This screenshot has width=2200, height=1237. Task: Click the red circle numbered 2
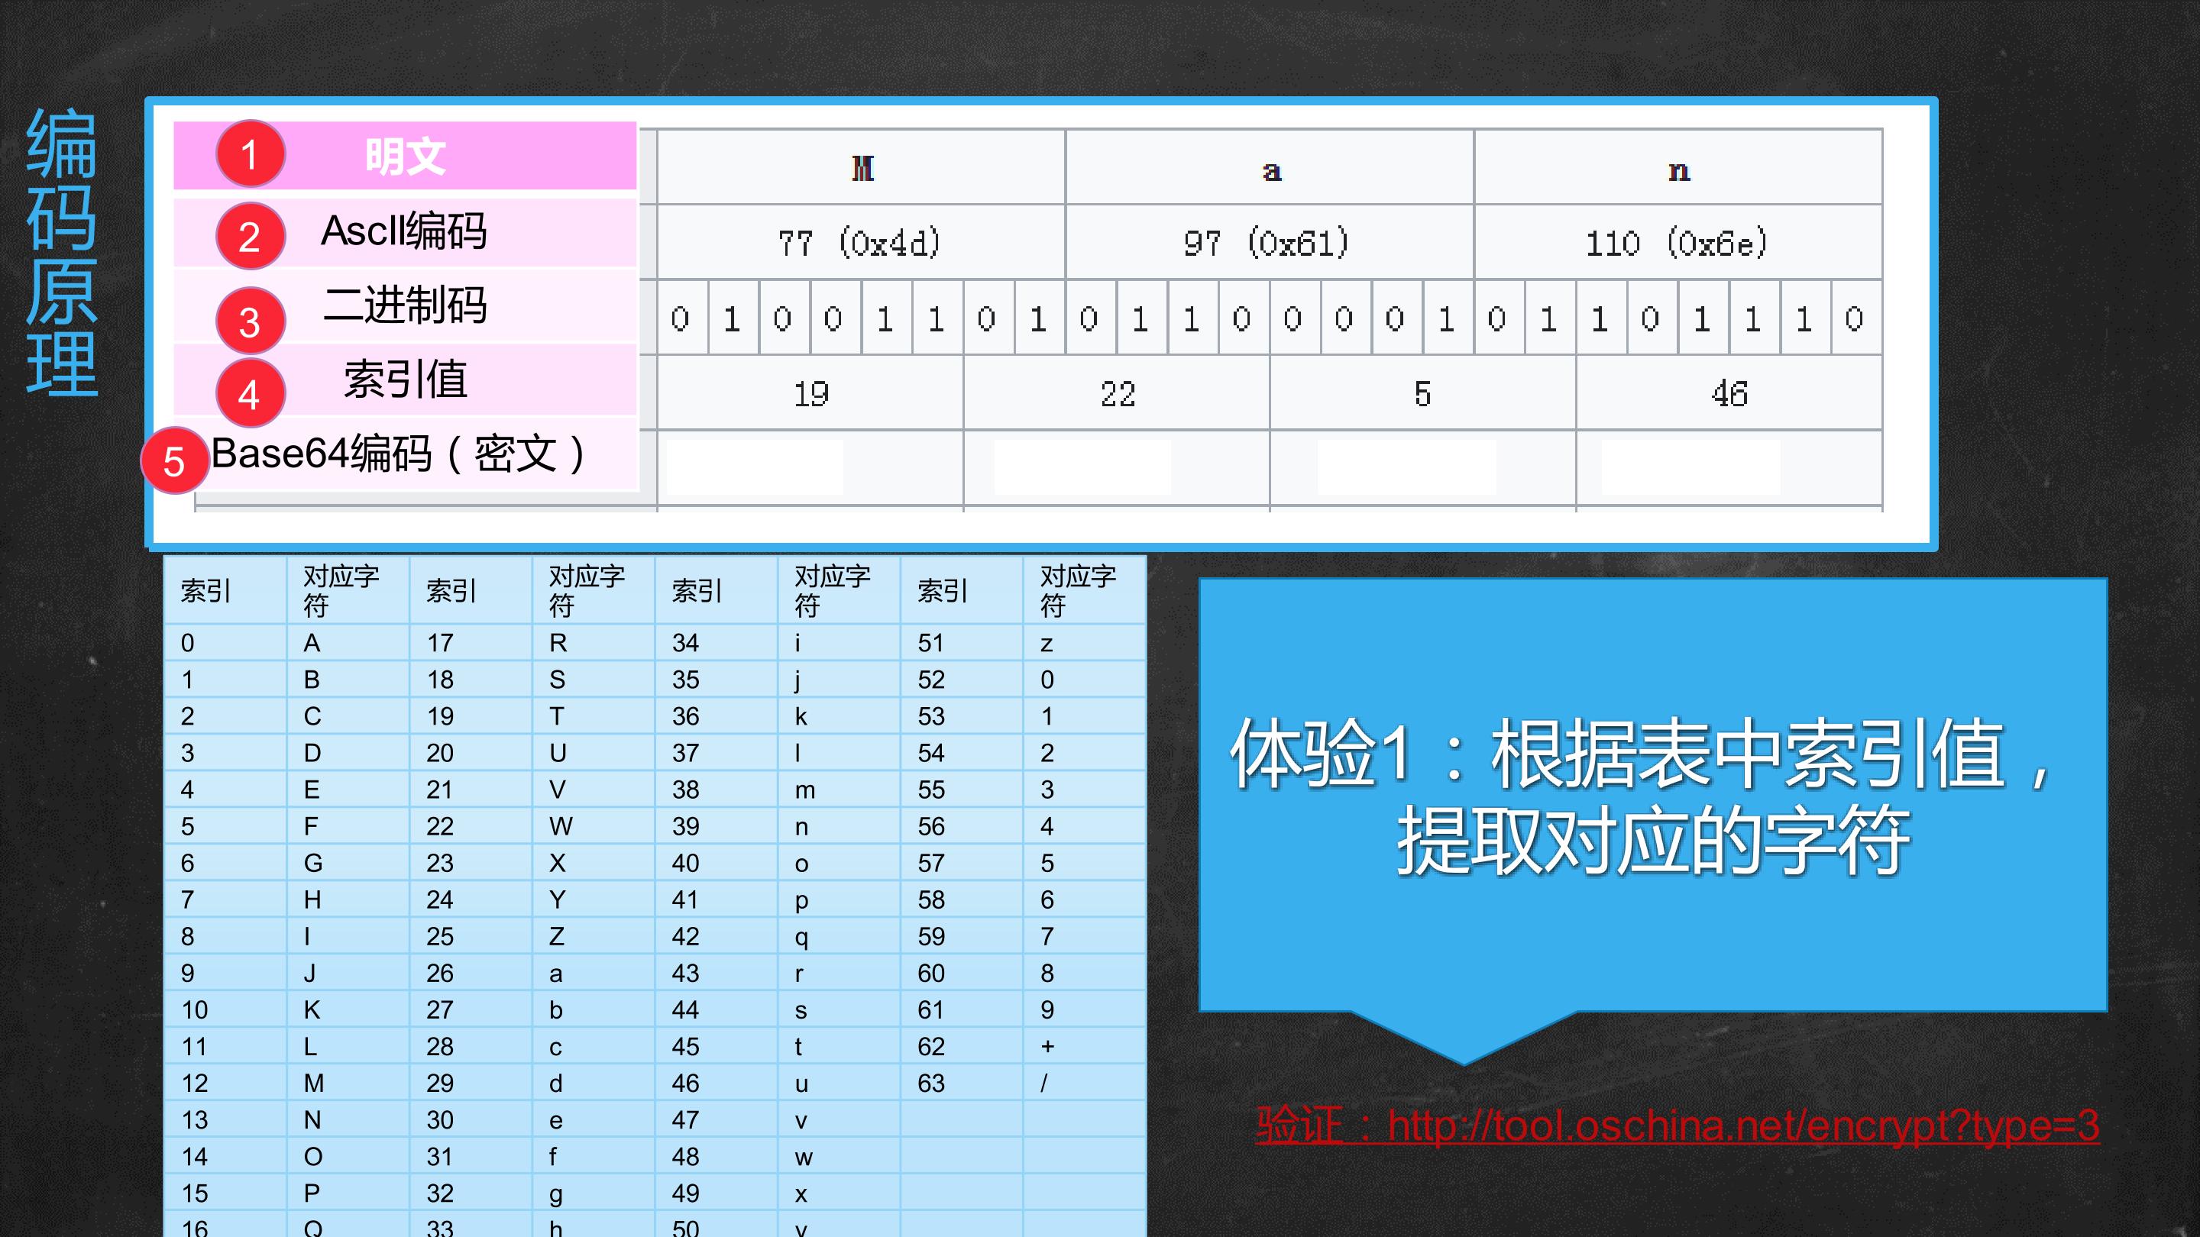(249, 237)
